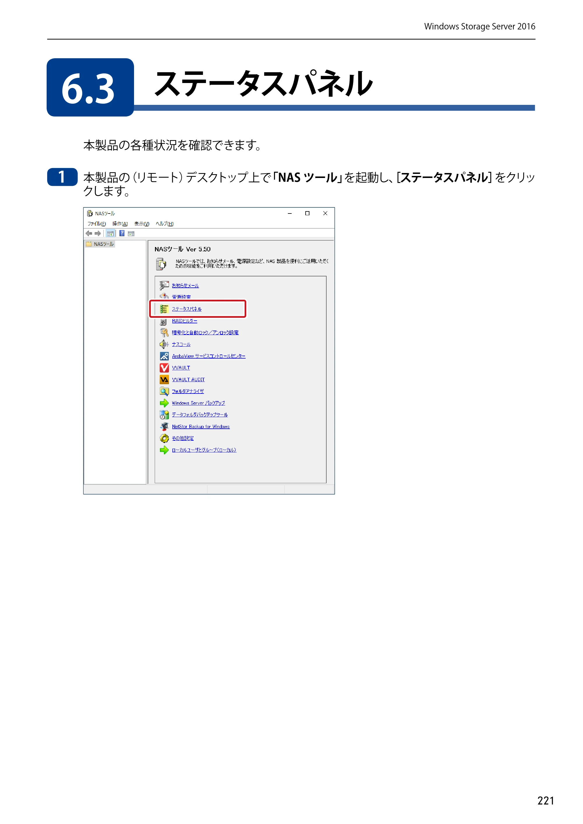Click the red VVAULT icon
Viewport: 583px width, 824px height.
[x=164, y=368]
